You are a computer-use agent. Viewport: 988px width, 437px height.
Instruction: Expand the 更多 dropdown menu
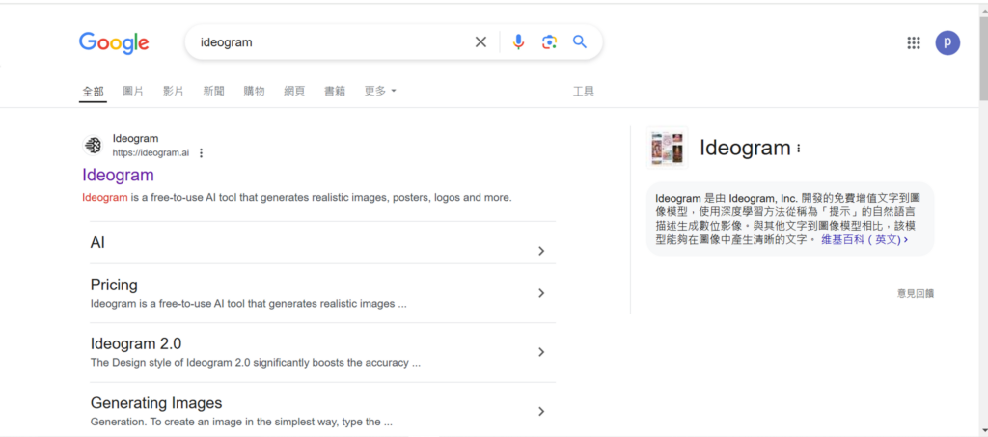coord(380,91)
